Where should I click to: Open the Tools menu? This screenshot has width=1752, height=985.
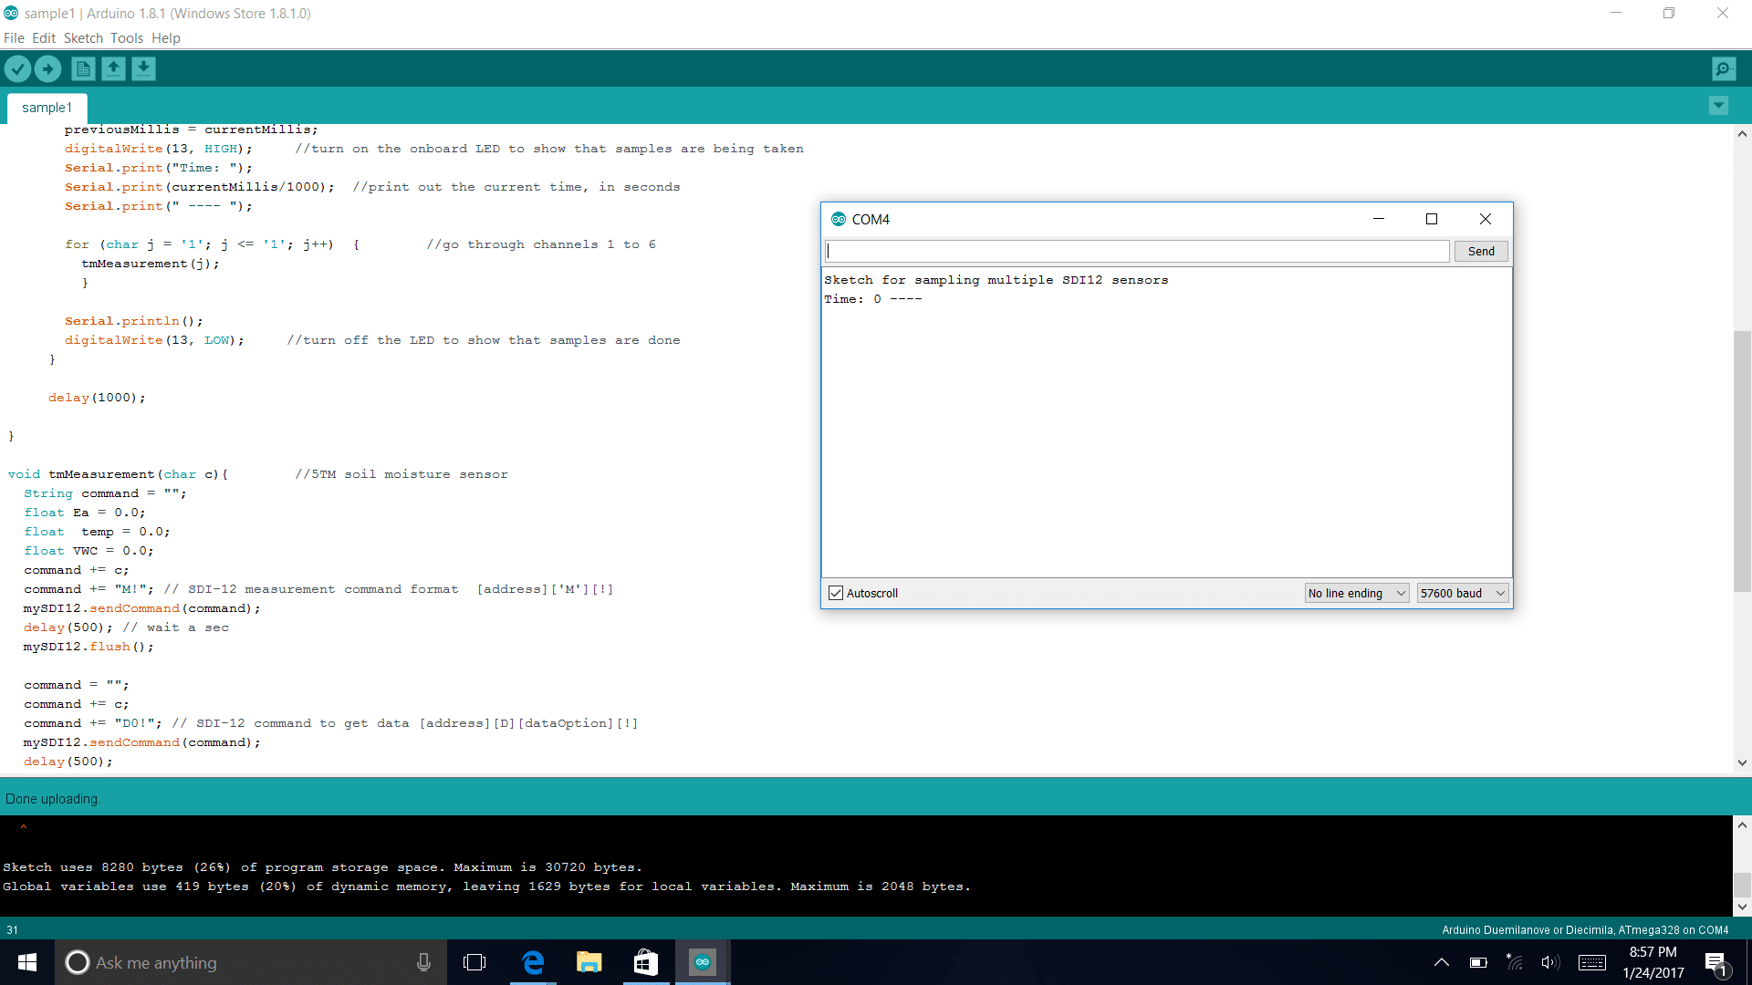[x=127, y=38]
